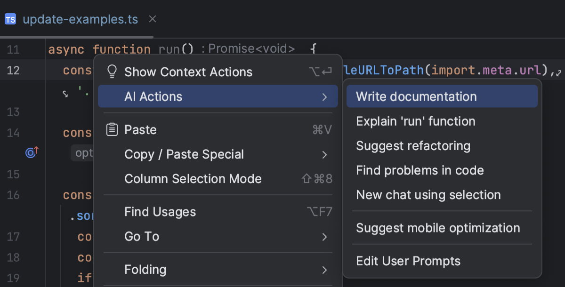Open Edit User Prompts

click(x=408, y=261)
